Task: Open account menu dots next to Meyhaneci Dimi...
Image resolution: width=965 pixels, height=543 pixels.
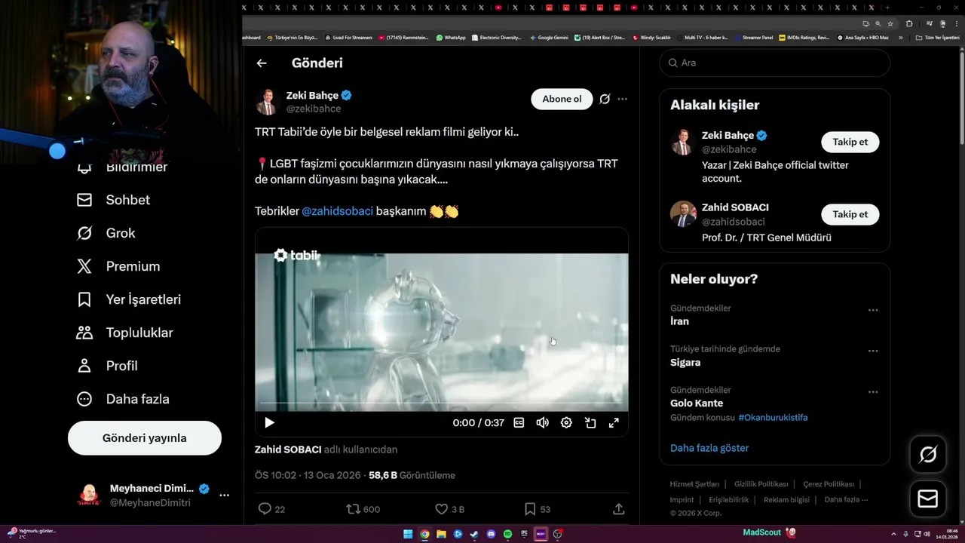Action: click(x=224, y=495)
